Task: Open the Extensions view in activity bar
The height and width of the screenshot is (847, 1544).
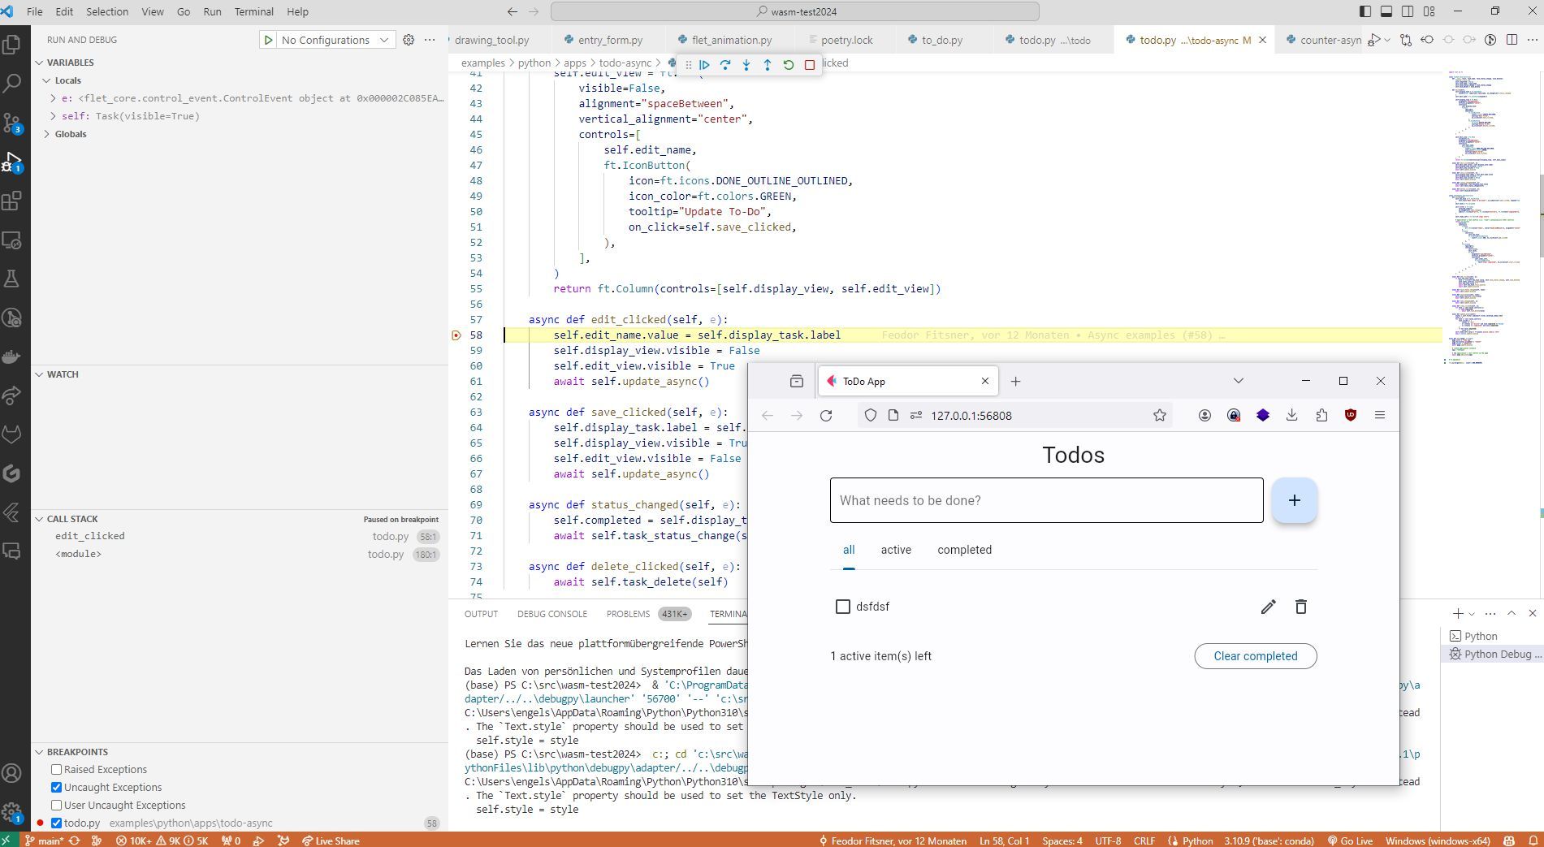Action: (12, 201)
